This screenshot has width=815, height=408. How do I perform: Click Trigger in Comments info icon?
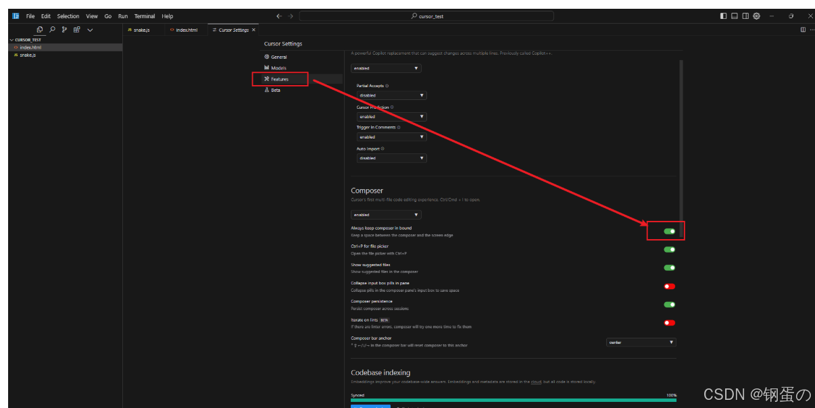(x=399, y=127)
